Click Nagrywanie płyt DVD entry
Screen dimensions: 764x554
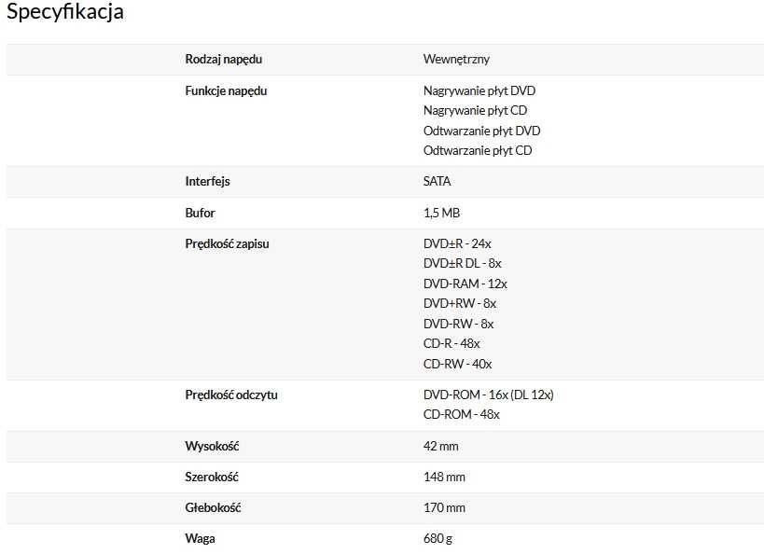(x=479, y=91)
